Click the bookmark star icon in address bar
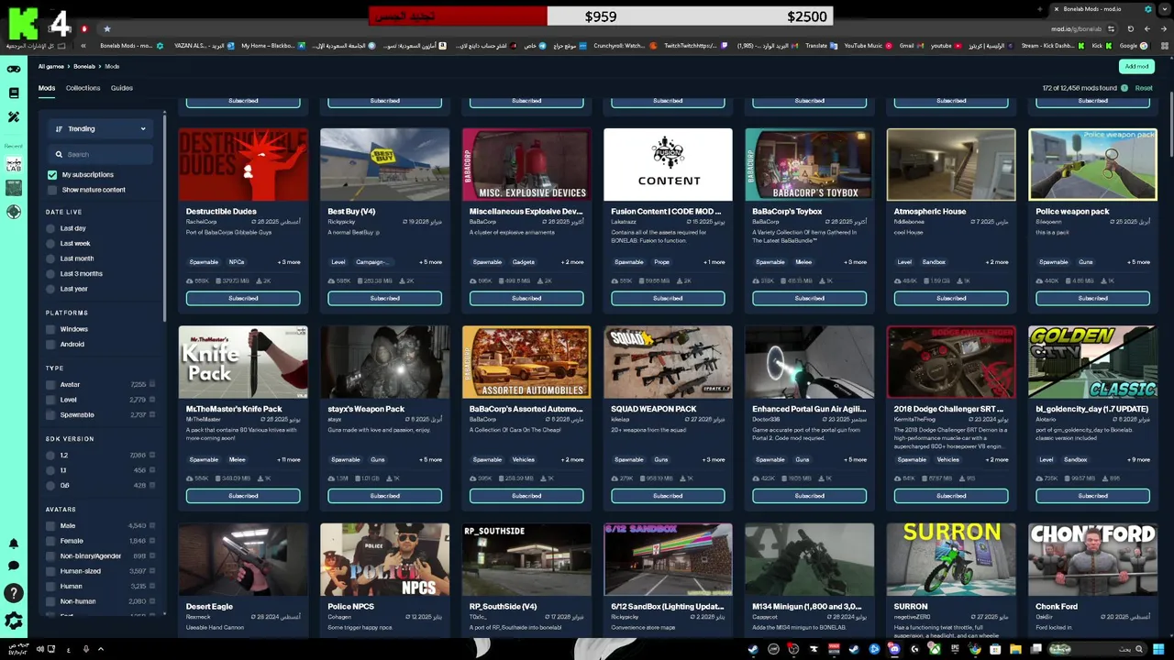 click(x=107, y=29)
